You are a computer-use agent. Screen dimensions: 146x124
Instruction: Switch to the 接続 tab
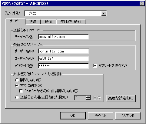pyautogui.click(x=33, y=22)
